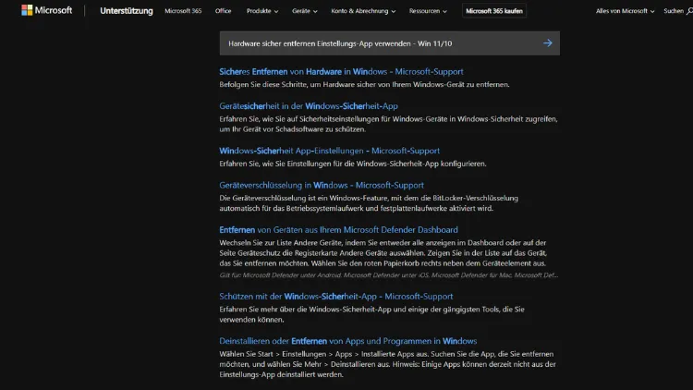Image resolution: width=693 pixels, height=390 pixels.
Task: Click text 'Erfahren Sie, wie Sie auf Sicherheitseinstellungen'
Action: 298,119
